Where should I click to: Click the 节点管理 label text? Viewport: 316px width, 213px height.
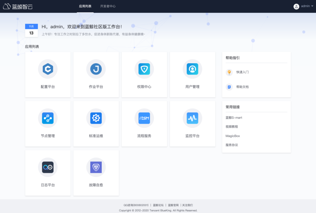click(x=48, y=136)
